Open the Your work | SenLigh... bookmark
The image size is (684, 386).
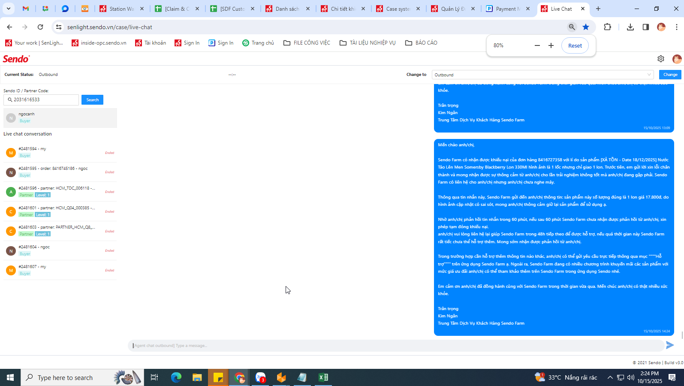click(34, 43)
